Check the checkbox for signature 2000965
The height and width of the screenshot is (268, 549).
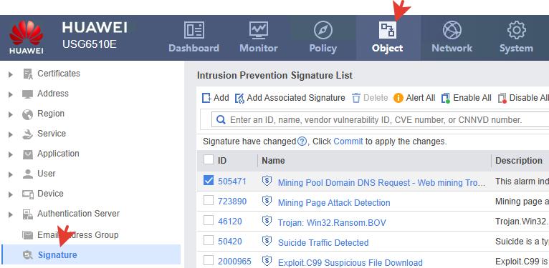(209, 260)
